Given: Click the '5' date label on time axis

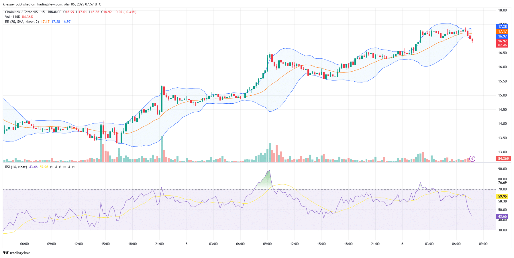Looking at the screenshot, I should pos(187,244).
